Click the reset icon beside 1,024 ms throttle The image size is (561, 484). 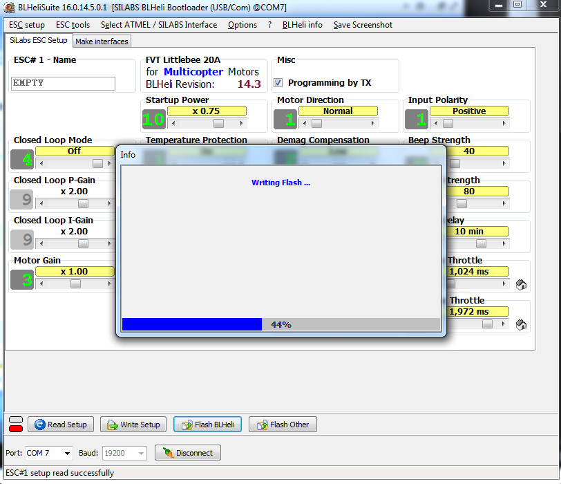(522, 284)
